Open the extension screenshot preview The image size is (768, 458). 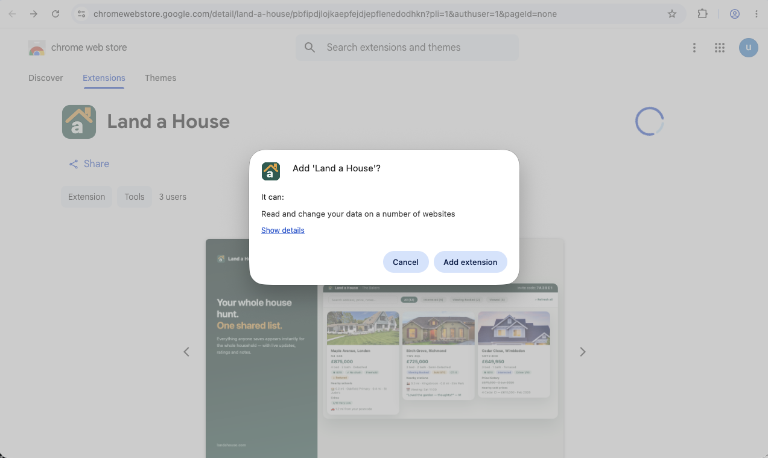384,348
